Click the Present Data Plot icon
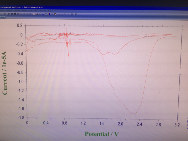Image resolution: width=188 pixels, height=141 pixels. [x=34, y=14]
